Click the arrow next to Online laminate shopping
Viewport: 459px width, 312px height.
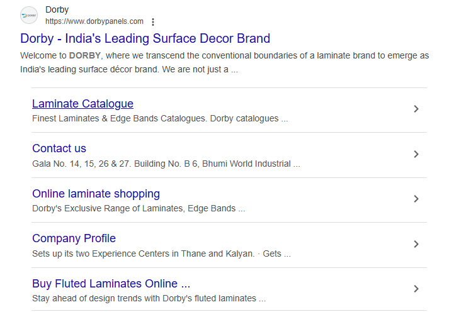pyautogui.click(x=416, y=199)
